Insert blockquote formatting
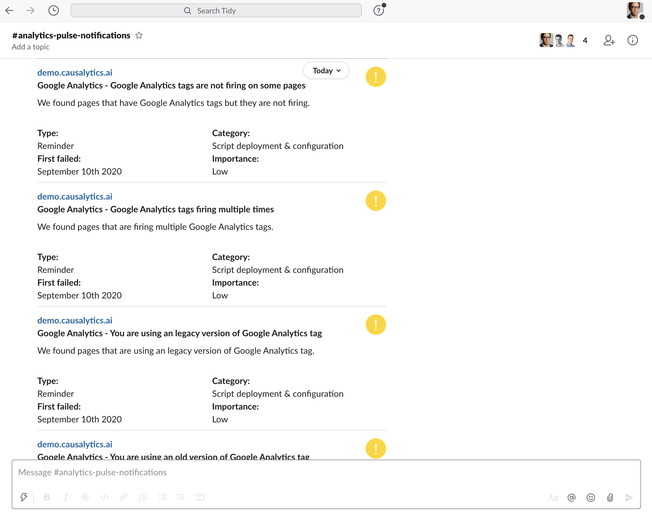Viewport: 652px width, 523px height. coord(181,497)
